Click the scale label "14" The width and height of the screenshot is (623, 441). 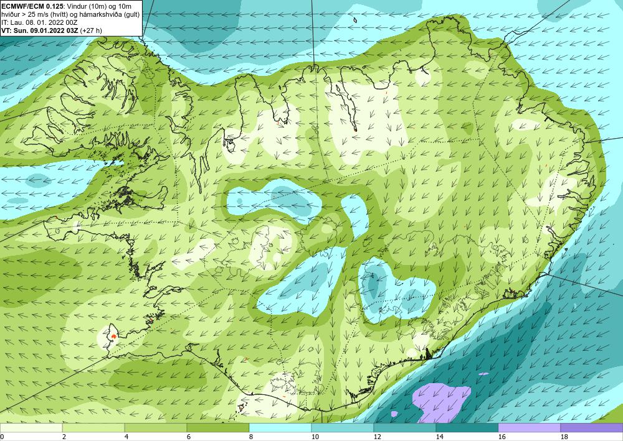[x=439, y=437]
